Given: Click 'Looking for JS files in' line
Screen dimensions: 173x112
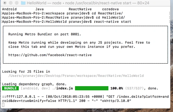Looking at the screenshot, I should (26, 72).
